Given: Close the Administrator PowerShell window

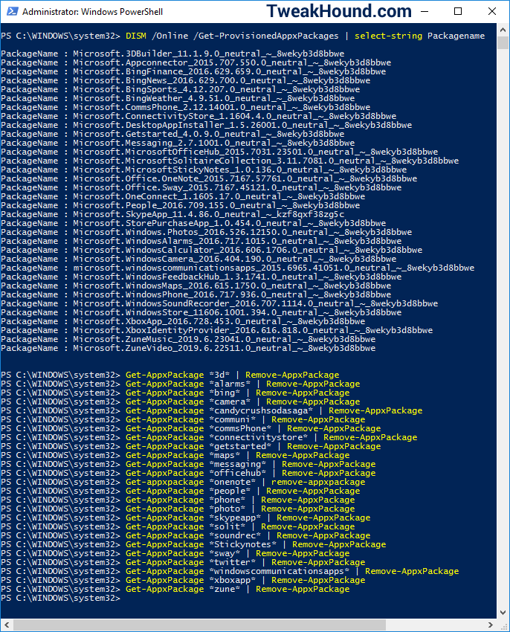Looking at the screenshot, I should pos(492,11).
